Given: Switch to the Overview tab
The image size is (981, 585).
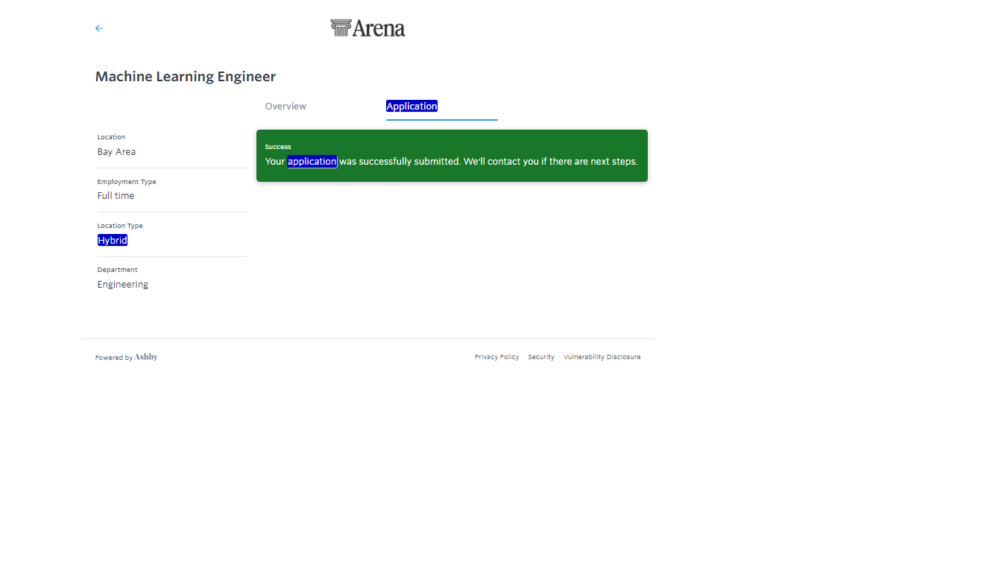Looking at the screenshot, I should point(286,107).
